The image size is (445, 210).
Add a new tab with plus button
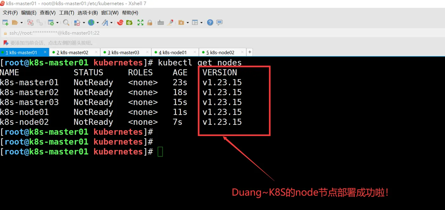(250, 52)
